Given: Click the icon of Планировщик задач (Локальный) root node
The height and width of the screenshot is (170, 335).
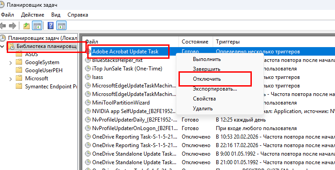Looking at the screenshot, I should 3,38.
